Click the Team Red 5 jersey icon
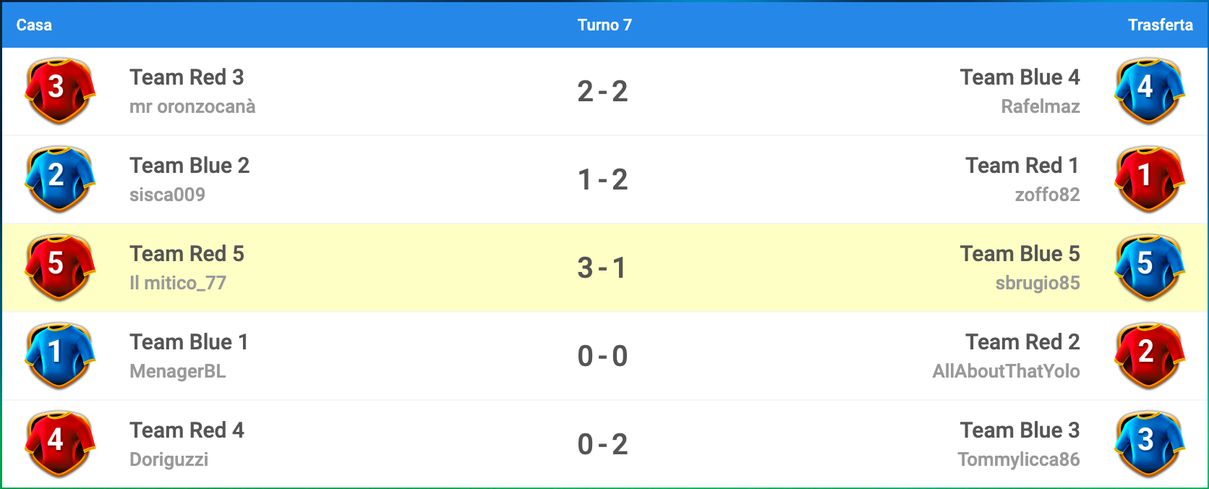1209x489 pixels. tap(60, 268)
